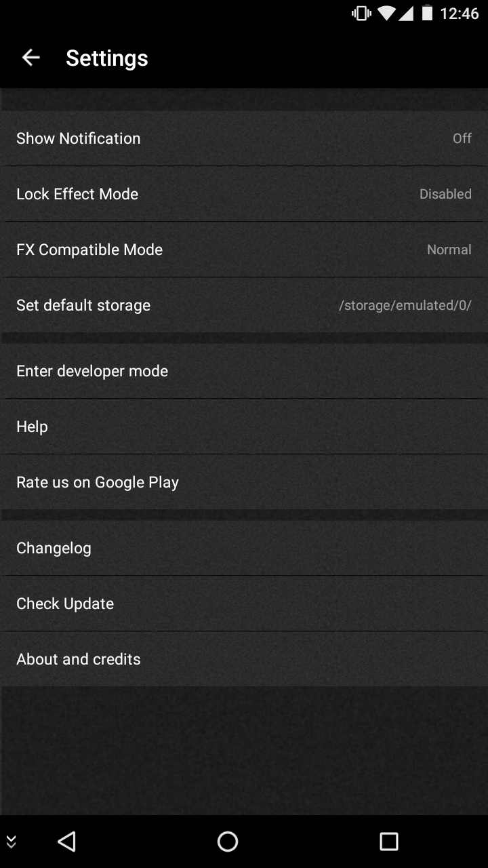The height and width of the screenshot is (868, 488).
Task: Tap Check Update
Action: pos(244,604)
